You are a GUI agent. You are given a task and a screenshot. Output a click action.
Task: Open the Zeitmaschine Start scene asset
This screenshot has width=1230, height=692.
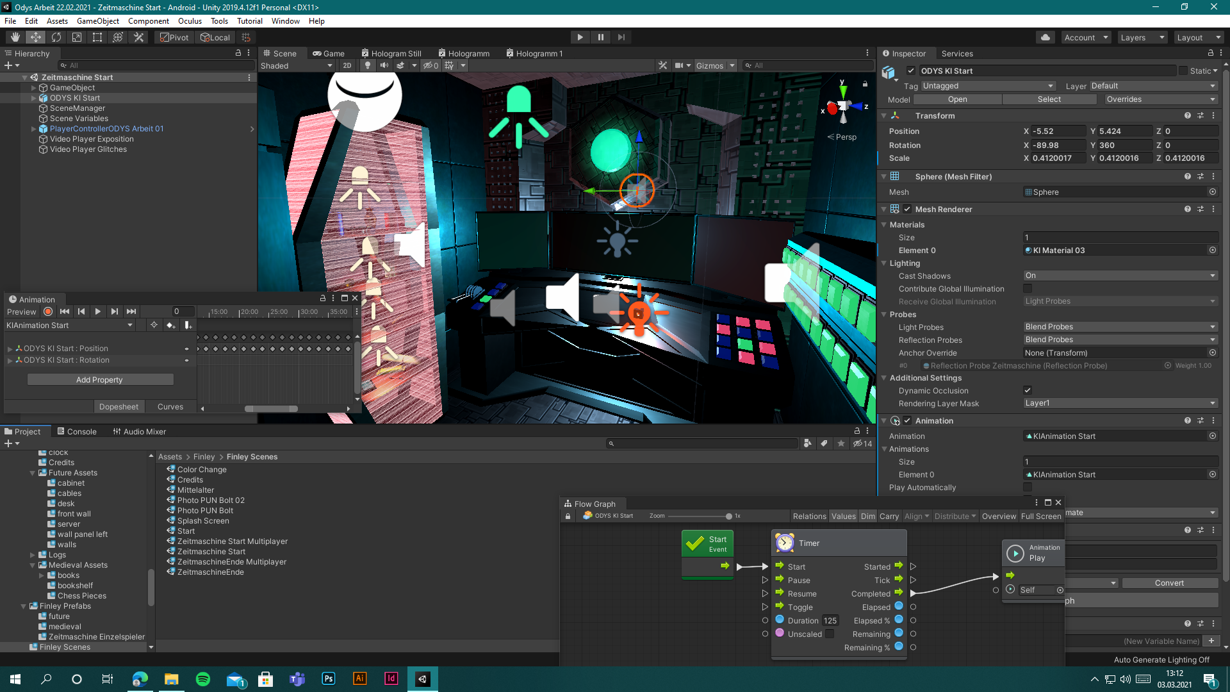211,551
